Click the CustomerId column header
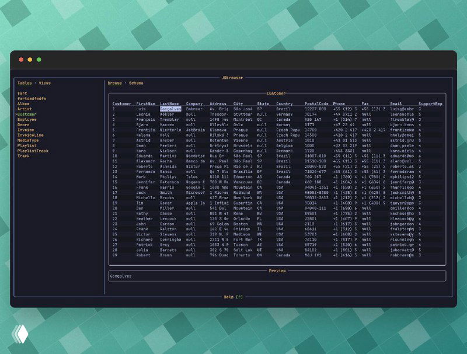This screenshot has width=467, height=354. (x=123, y=103)
